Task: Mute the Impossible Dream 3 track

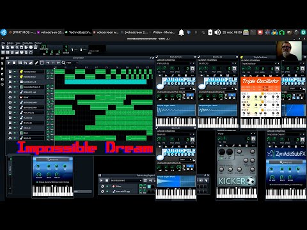Action: (x=15, y=87)
